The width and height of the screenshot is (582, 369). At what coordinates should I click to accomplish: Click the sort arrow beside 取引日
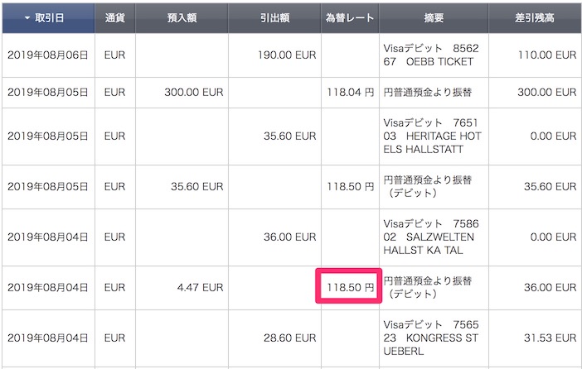[x=27, y=17]
